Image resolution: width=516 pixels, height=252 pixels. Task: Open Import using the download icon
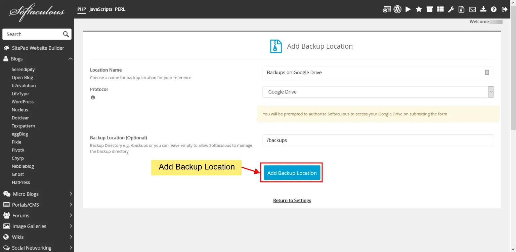[483, 9]
